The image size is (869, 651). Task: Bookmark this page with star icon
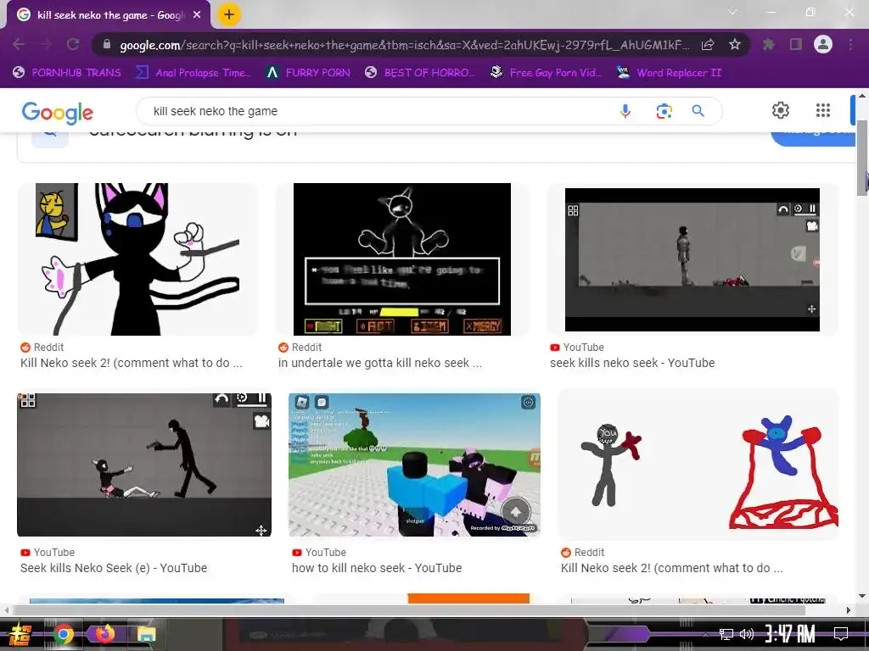tap(735, 44)
